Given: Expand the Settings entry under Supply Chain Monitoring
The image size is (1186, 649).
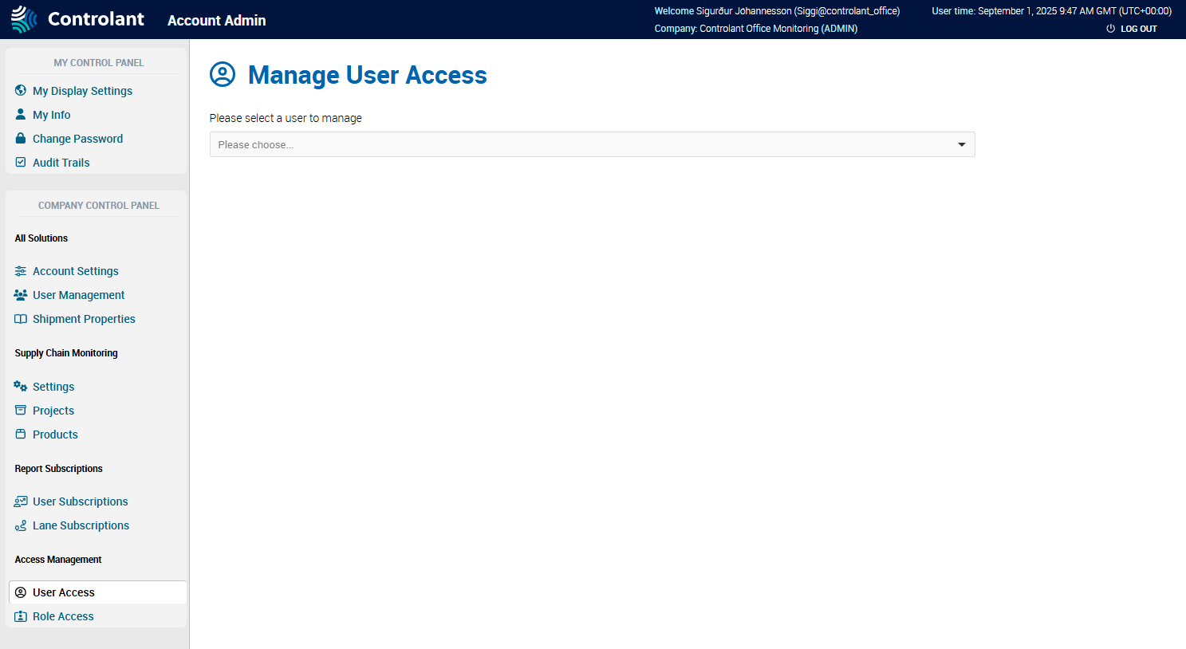Looking at the screenshot, I should 53,386.
